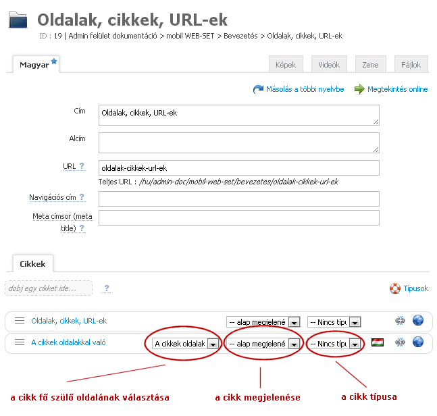
Task: Click Másolás a többi nyelvbe link
Action: coord(305,89)
